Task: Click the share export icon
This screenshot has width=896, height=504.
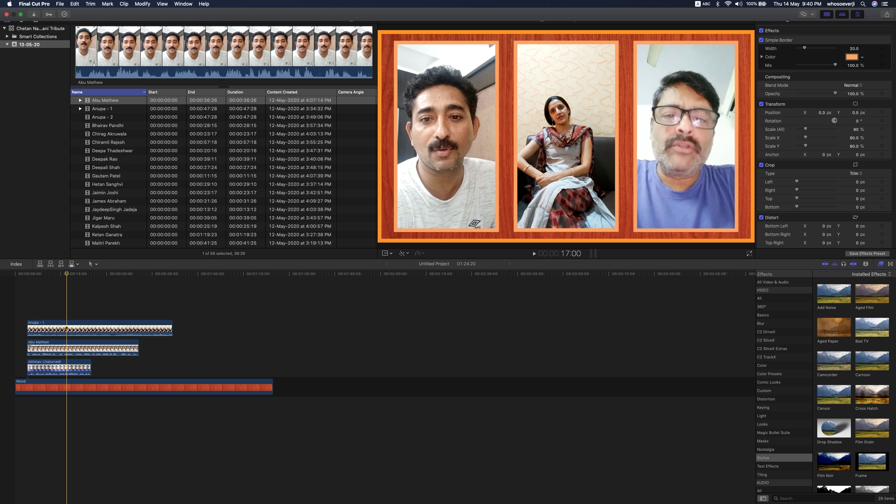Action: coord(887,14)
